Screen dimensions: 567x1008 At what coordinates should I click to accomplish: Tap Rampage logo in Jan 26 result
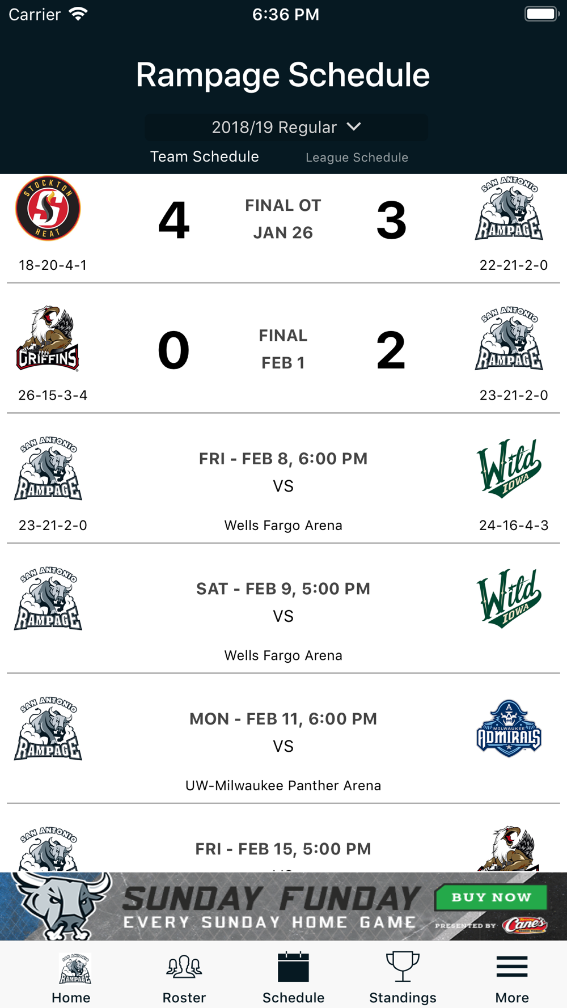point(509,209)
